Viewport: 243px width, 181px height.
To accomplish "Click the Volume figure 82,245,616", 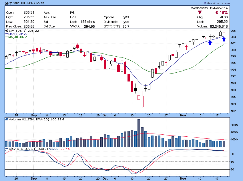I will click(219, 27).
